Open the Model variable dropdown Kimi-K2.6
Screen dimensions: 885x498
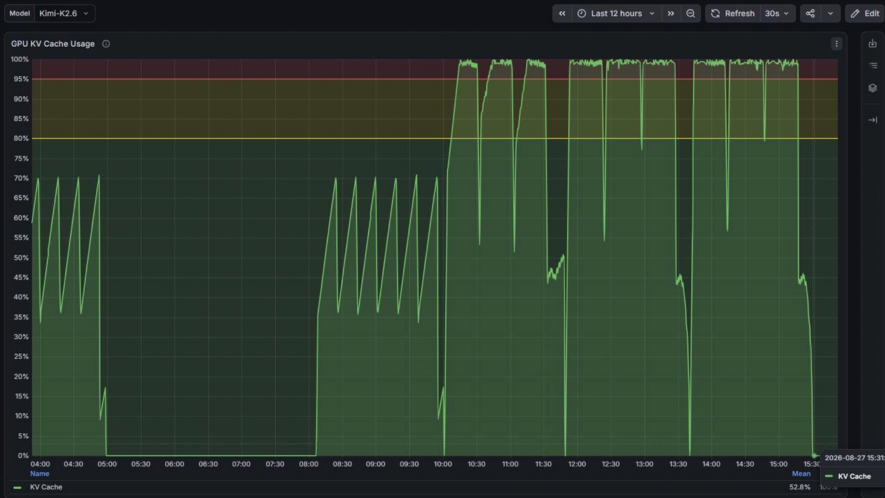[65, 13]
